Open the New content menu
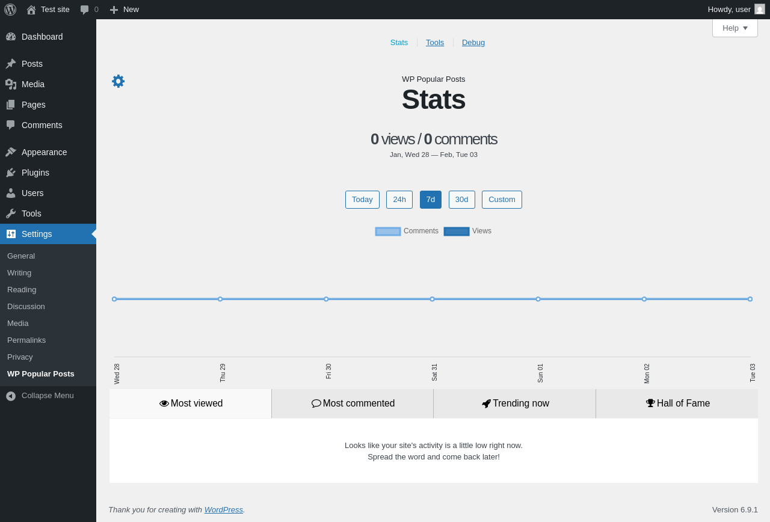770x522 pixels. [x=124, y=10]
